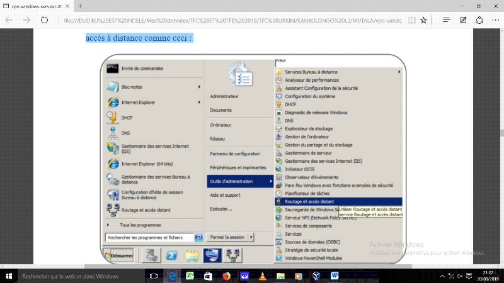
Task: Click the browser Back arrow
Action: [9, 20]
